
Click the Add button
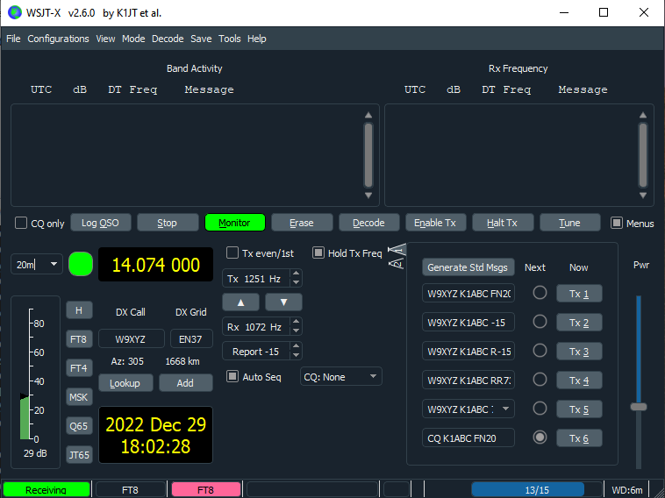point(186,383)
